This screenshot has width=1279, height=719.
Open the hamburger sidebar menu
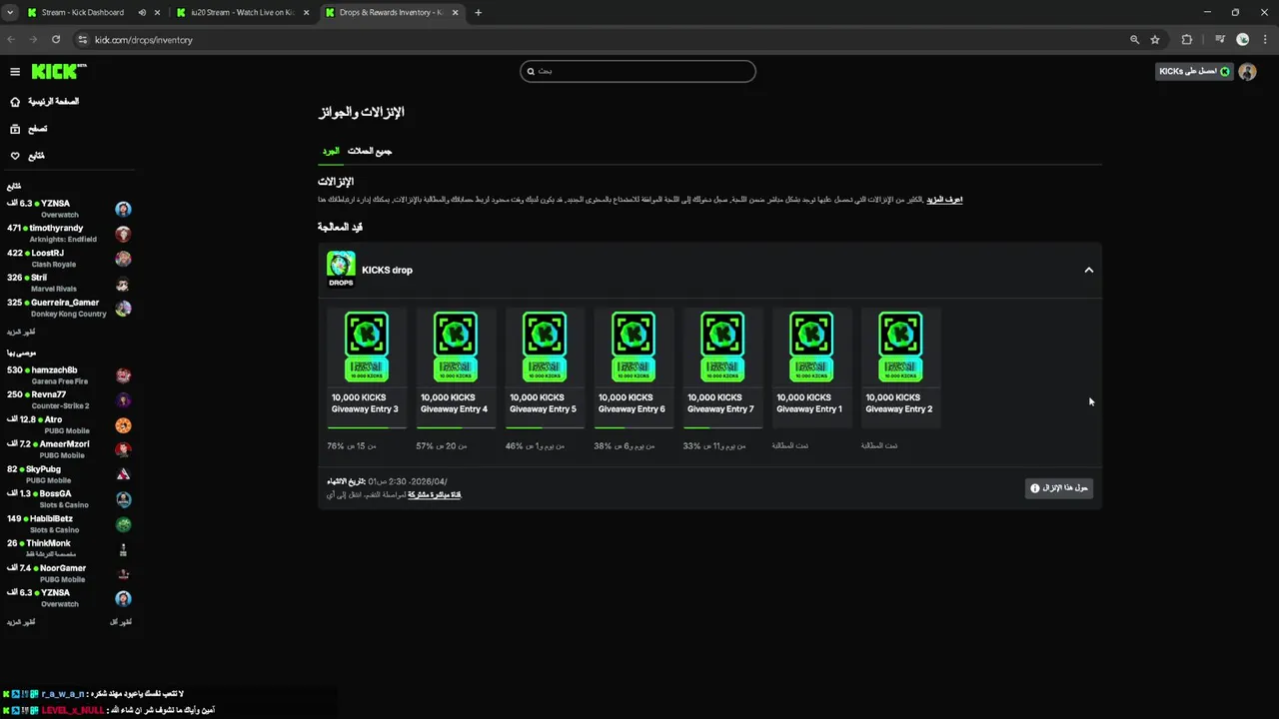click(15, 72)
